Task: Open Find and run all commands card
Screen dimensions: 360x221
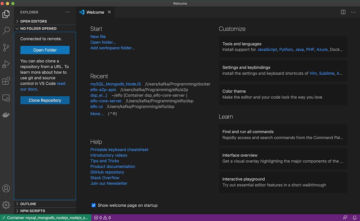Action: point(283,135)
